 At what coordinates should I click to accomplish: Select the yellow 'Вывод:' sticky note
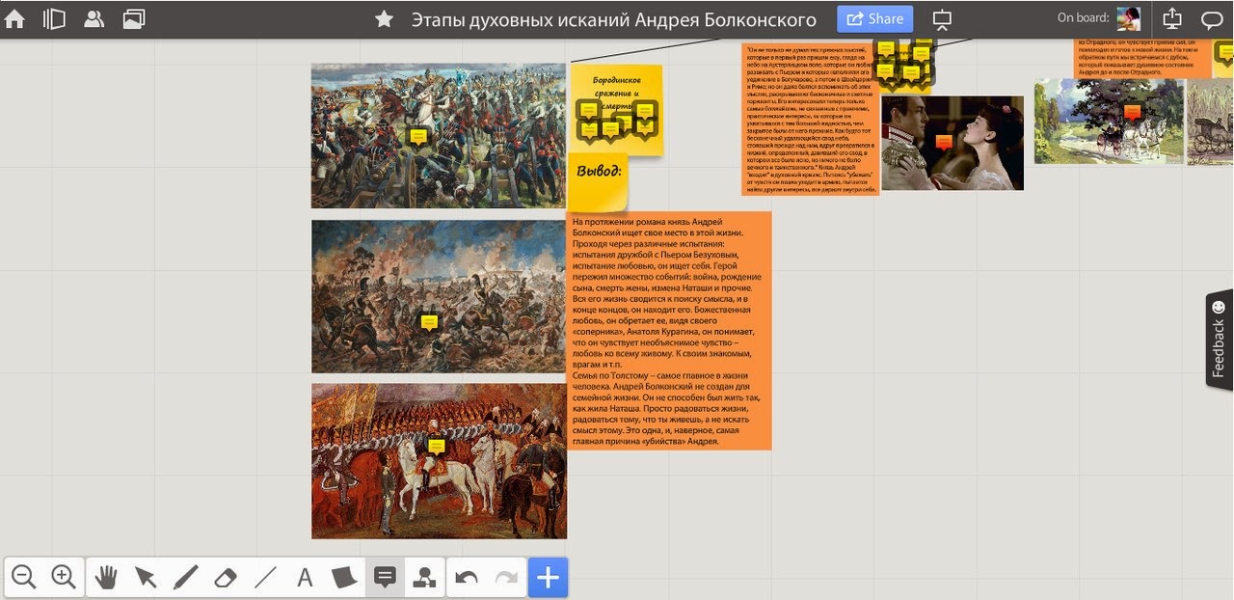[x=598, y=181]
